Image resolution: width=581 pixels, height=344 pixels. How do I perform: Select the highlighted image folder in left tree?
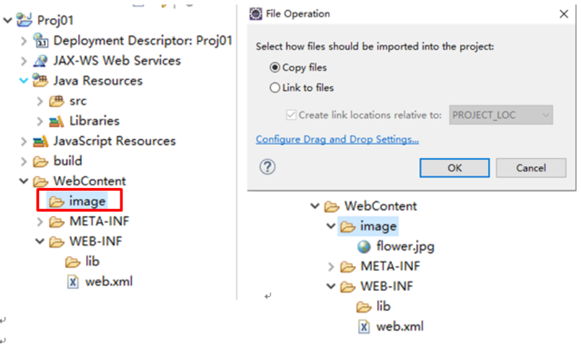[77, 201]
